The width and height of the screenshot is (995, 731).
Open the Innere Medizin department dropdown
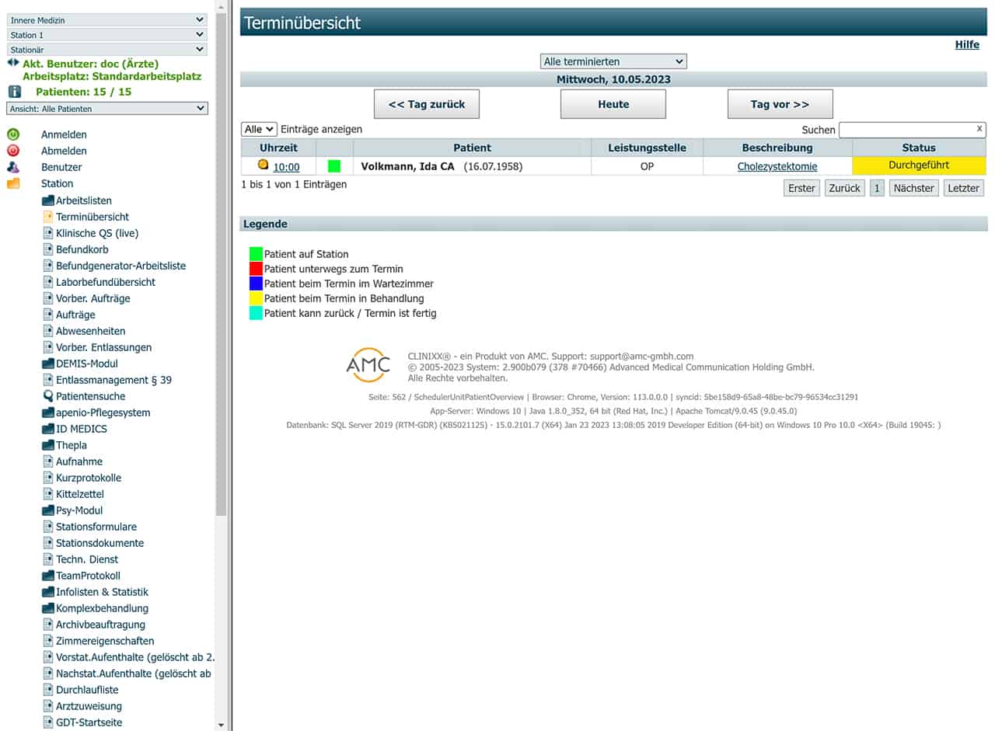[107, 20]
